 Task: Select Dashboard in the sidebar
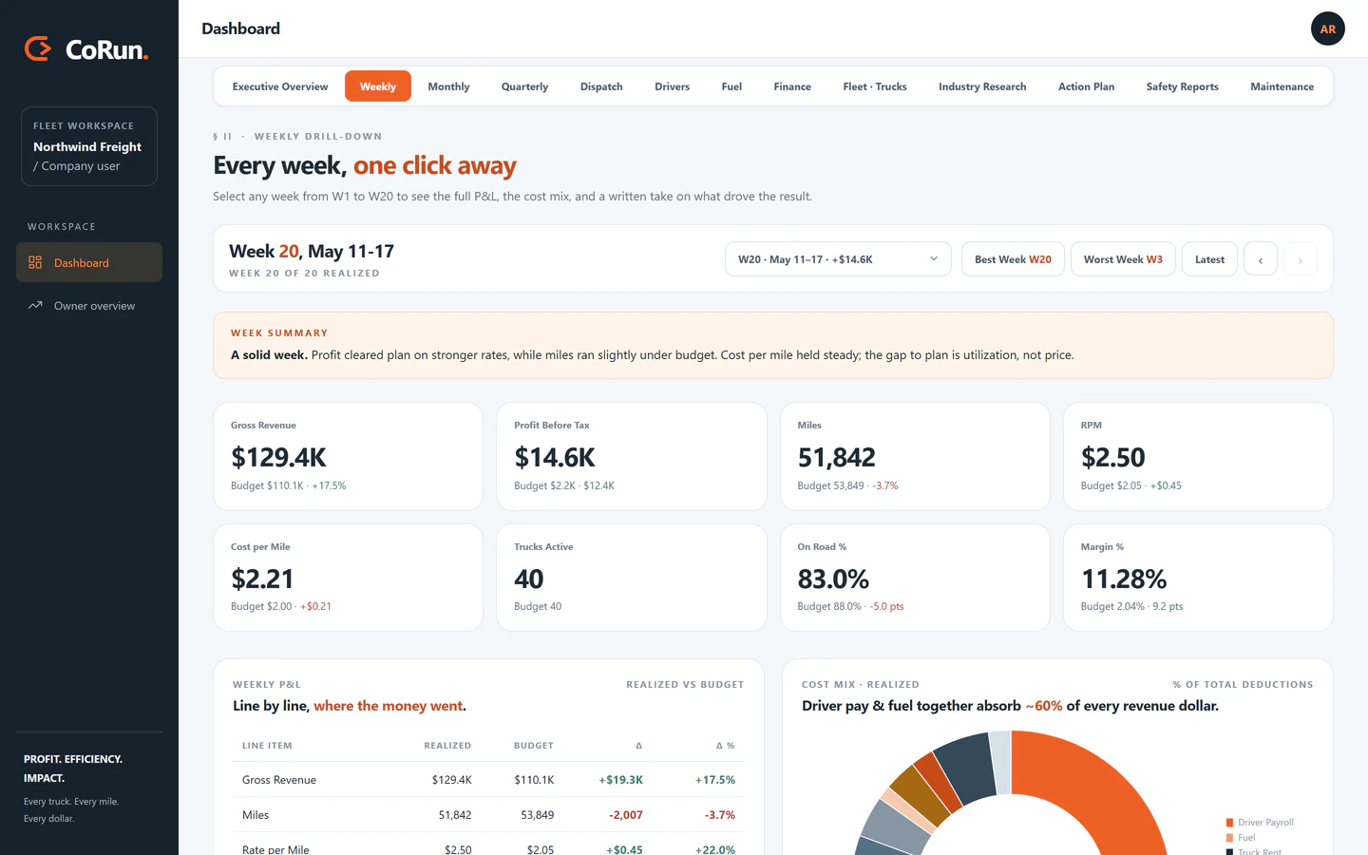pos(89,262)
